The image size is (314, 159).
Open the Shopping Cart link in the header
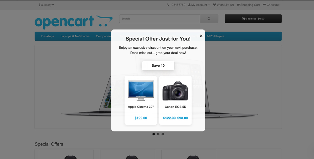248,5
